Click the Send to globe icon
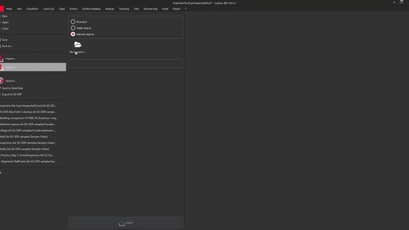409x230 pixels. coord(1,80)
